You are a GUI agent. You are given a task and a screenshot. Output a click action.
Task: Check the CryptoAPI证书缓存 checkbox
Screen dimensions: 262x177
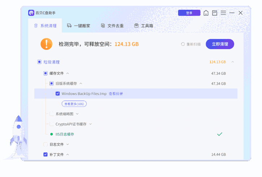(51, 124)
